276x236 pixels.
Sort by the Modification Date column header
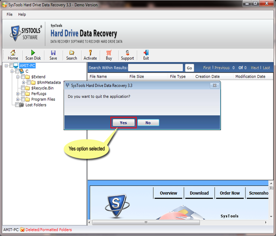click(x=253, y=77)
